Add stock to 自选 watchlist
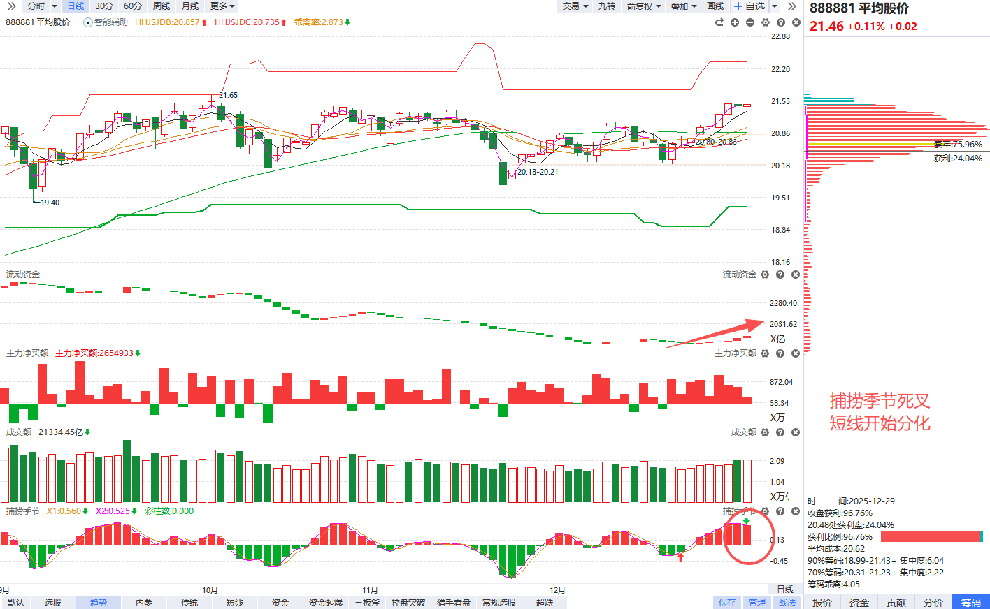Screen dimensions: 990x609 pos(749,6)
